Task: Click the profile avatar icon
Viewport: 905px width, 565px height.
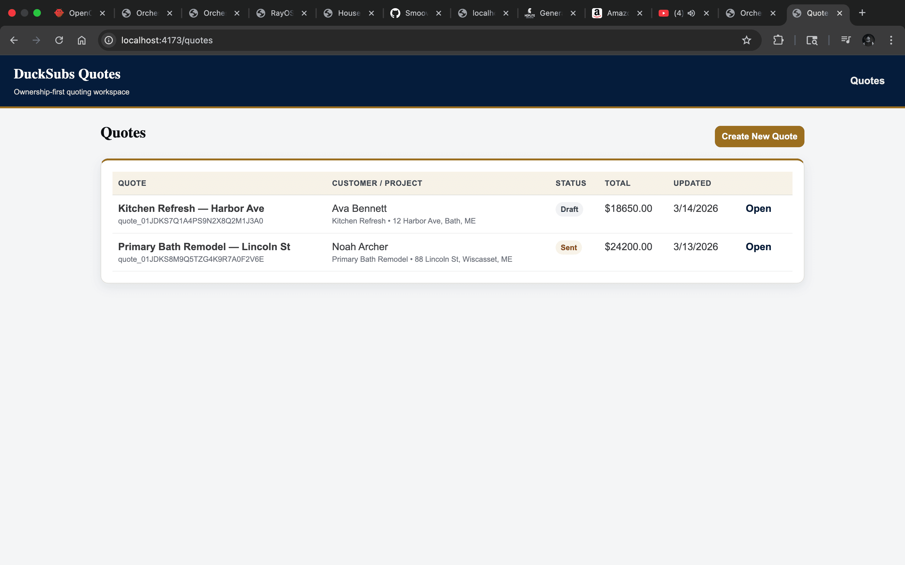Action: pos(868,40)
